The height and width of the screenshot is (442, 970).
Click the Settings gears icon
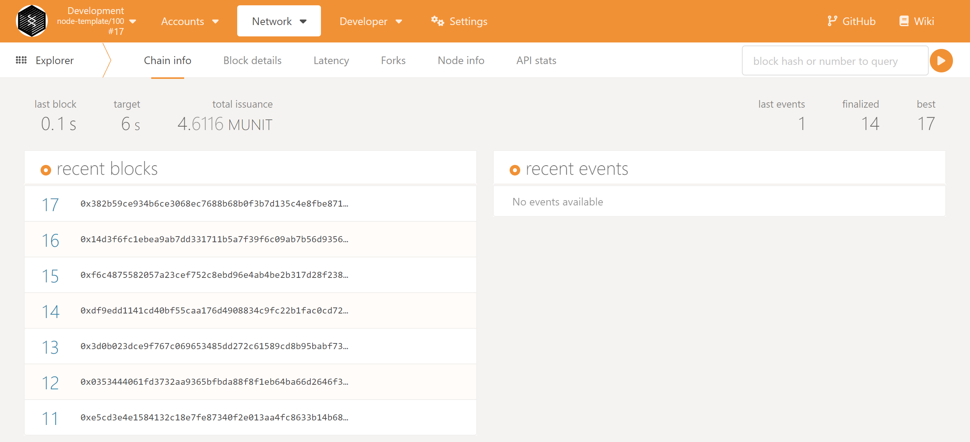(438, 21)
